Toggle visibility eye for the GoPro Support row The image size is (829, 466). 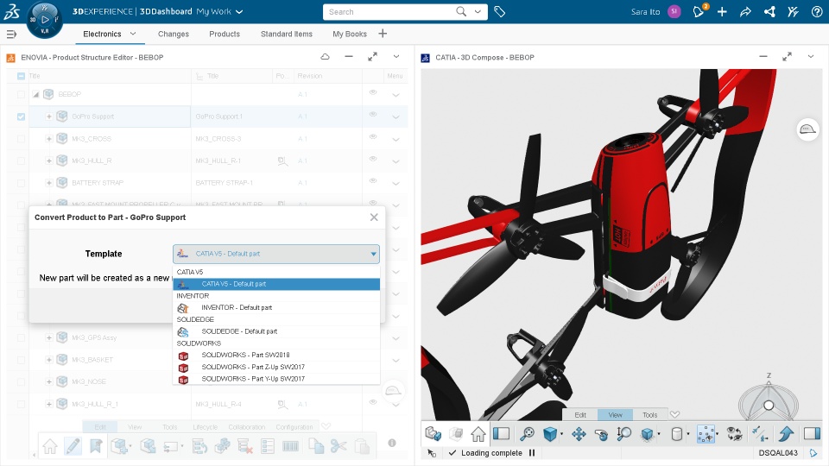pos(373,115)
